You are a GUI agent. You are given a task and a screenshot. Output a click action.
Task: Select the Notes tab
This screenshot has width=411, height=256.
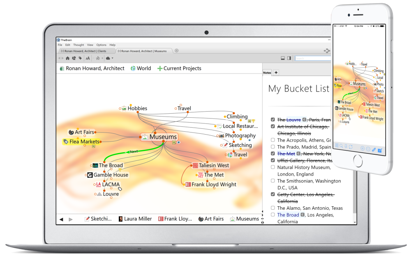[x=267, y=73]
